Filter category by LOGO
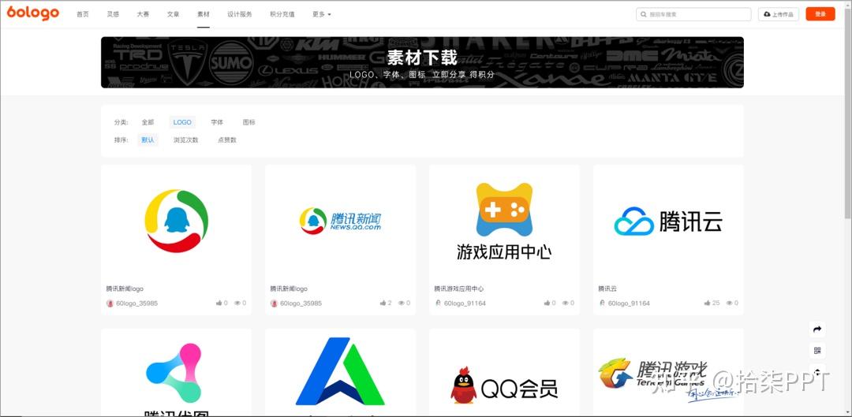This screenshot has width=852, height=417. tap(182, 122)
